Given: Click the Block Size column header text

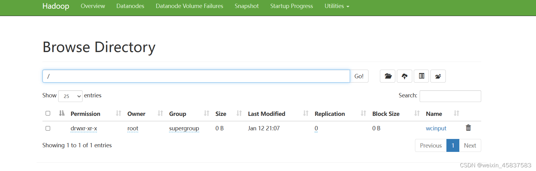Looking at the screenshot, I should pyautogui.click(x=386, y=114).
